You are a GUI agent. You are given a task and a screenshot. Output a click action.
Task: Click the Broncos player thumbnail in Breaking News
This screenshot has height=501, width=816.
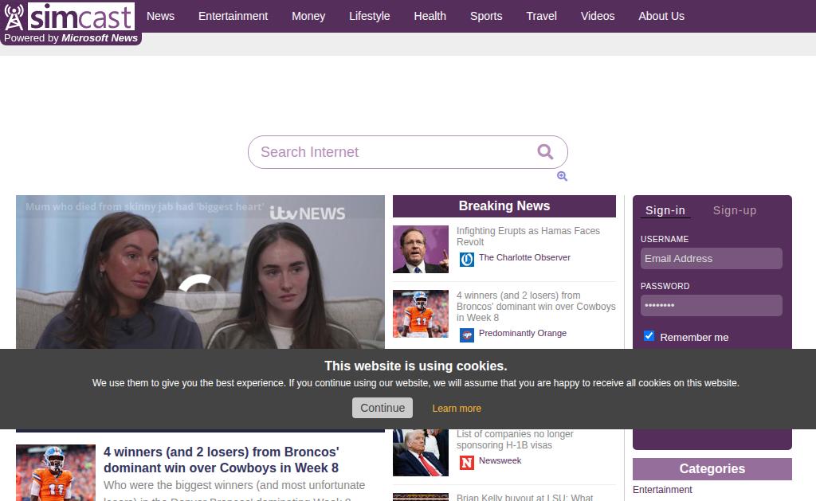pyautogui.click(x=421, y=314)
